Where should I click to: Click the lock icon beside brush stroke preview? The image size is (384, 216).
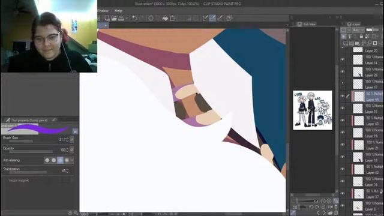tap(75, 131)
